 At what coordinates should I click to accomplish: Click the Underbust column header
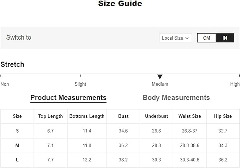tap(157, 116)
